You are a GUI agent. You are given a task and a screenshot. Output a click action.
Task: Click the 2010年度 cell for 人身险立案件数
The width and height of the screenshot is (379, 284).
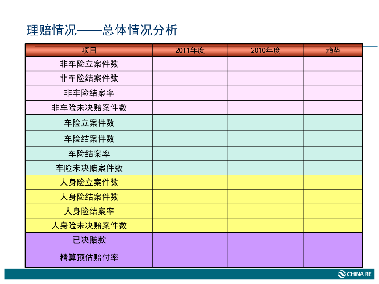[x=265, y=182]
